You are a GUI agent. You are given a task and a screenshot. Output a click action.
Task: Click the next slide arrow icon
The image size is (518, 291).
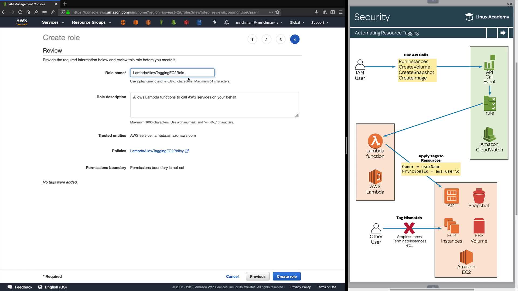point(503,33)
